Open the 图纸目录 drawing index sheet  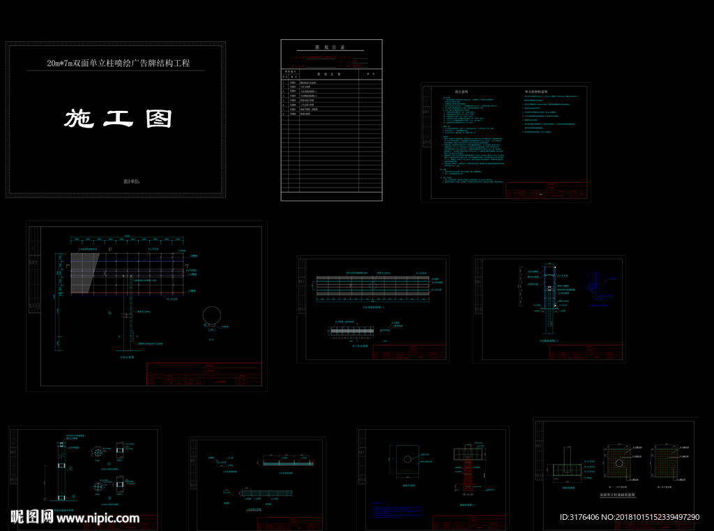click(x=331, y=120)
